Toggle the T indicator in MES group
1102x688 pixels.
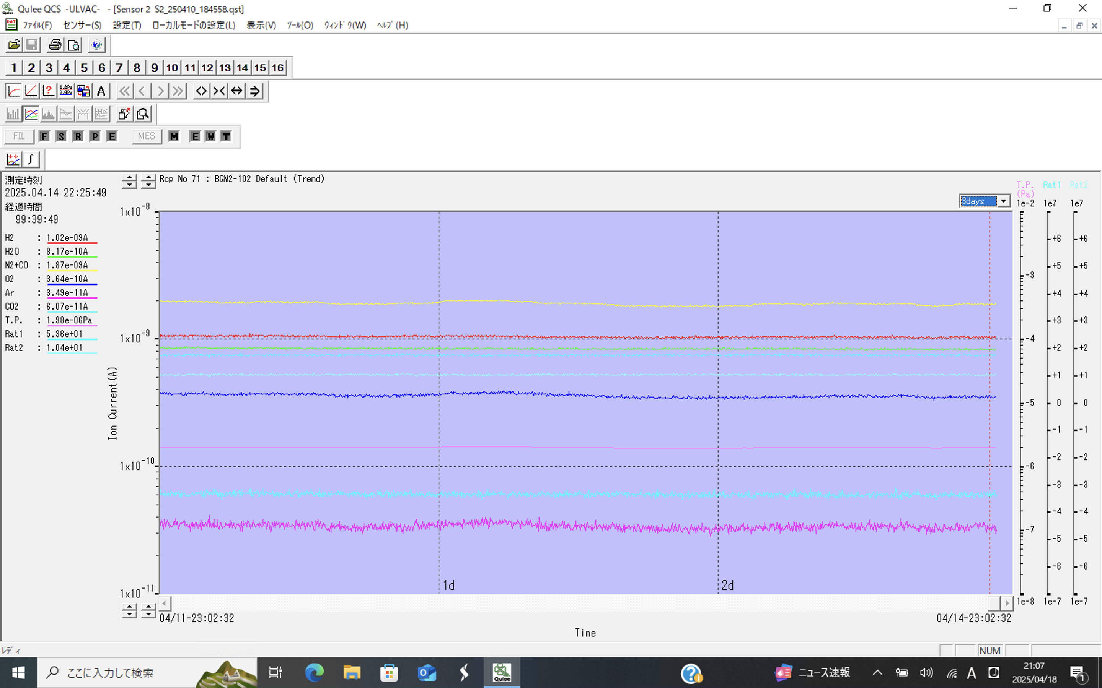click(x=226, y=136)
